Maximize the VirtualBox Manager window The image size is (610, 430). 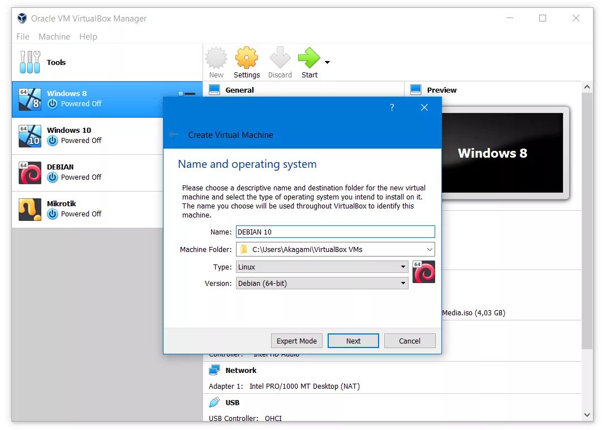[542, 18]
